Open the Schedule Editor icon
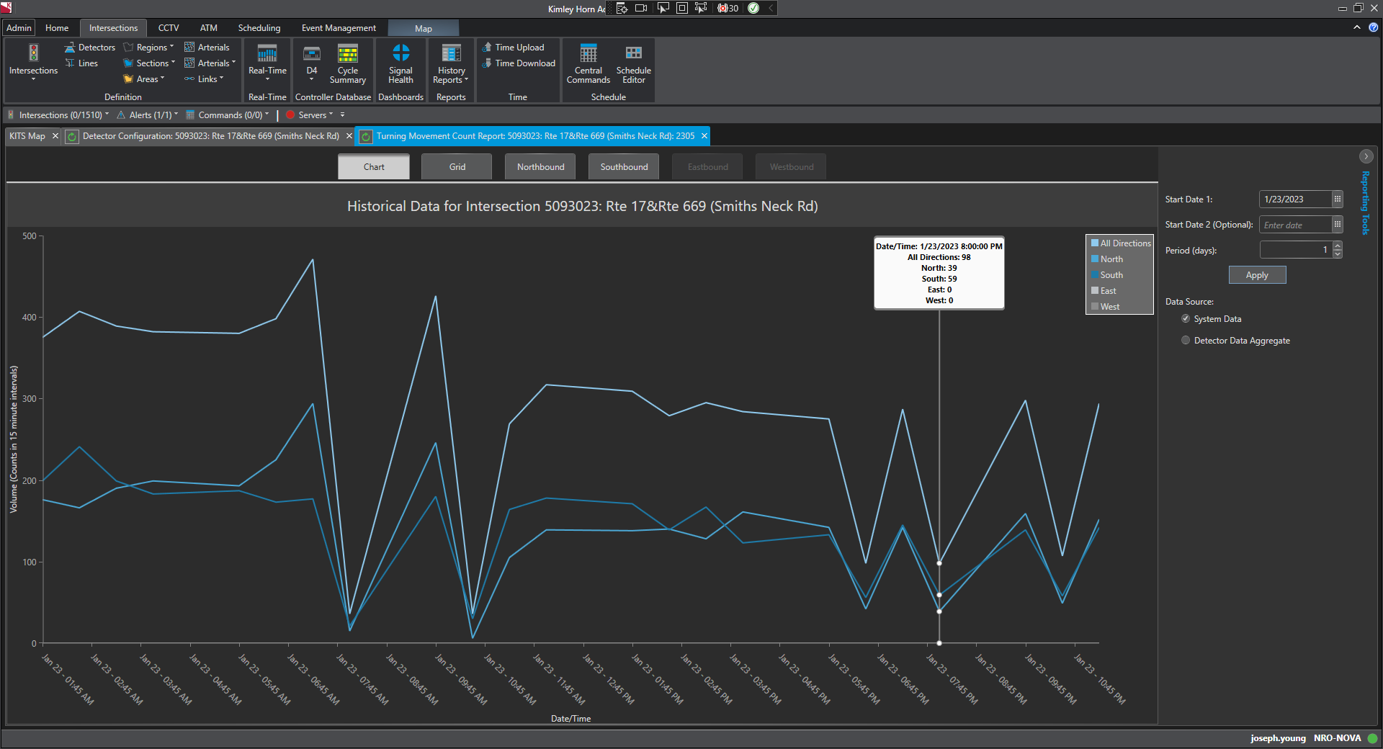The height and width of the screenshot is (749, 1383). click(x=633, y=53)
